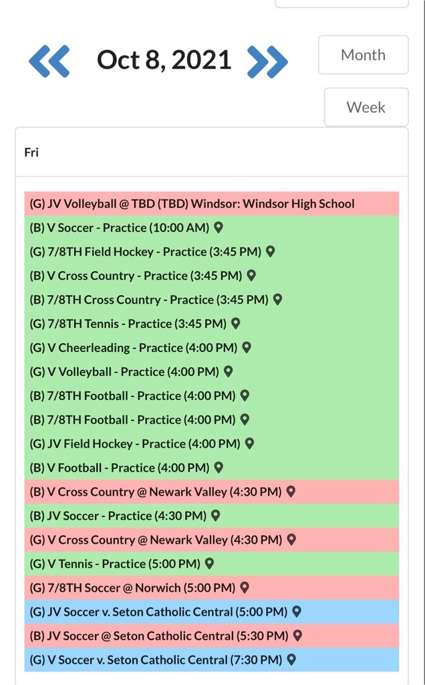Open G V Volleyball Practice 4:00 PM entry

212,372
